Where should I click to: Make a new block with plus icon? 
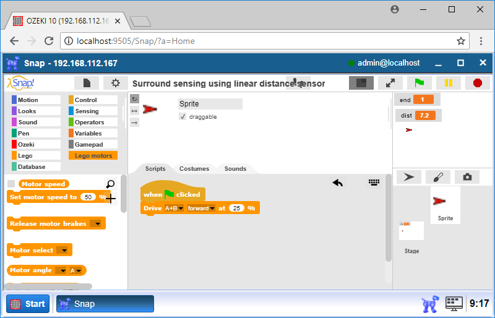111,199
